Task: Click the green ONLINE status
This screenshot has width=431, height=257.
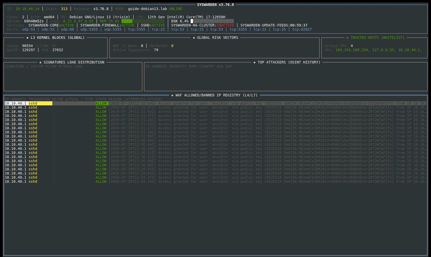Action: [x=175, y=9]
